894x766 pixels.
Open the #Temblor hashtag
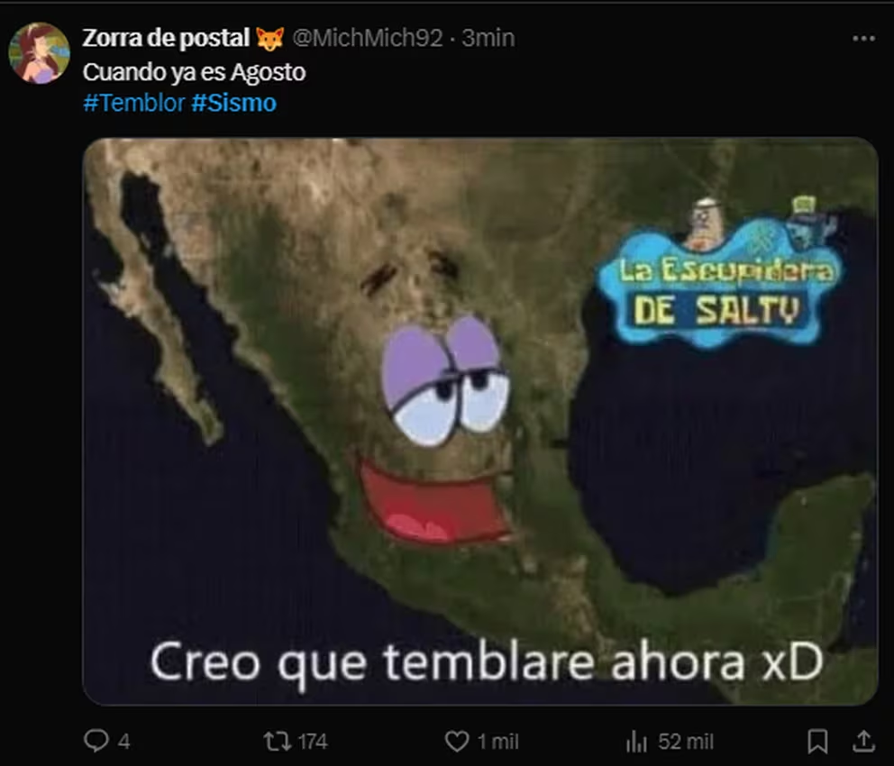tap(134, 103)
